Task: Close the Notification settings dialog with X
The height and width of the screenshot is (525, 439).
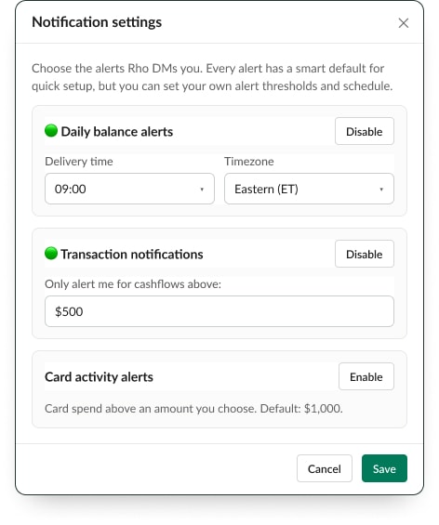Action: (x=404, y=23)
